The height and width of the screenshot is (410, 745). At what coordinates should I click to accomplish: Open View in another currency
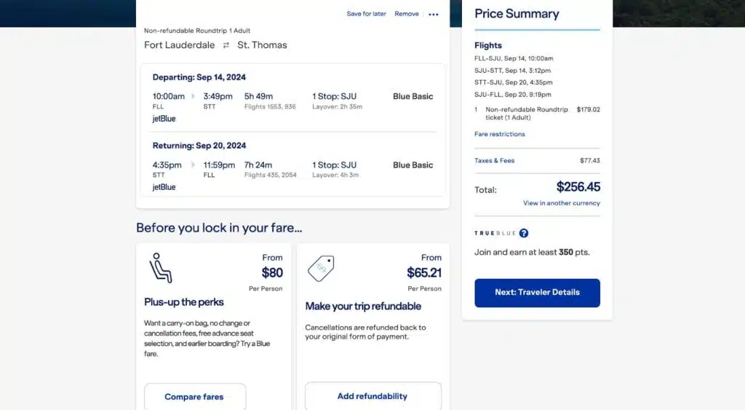coord(561,203)
